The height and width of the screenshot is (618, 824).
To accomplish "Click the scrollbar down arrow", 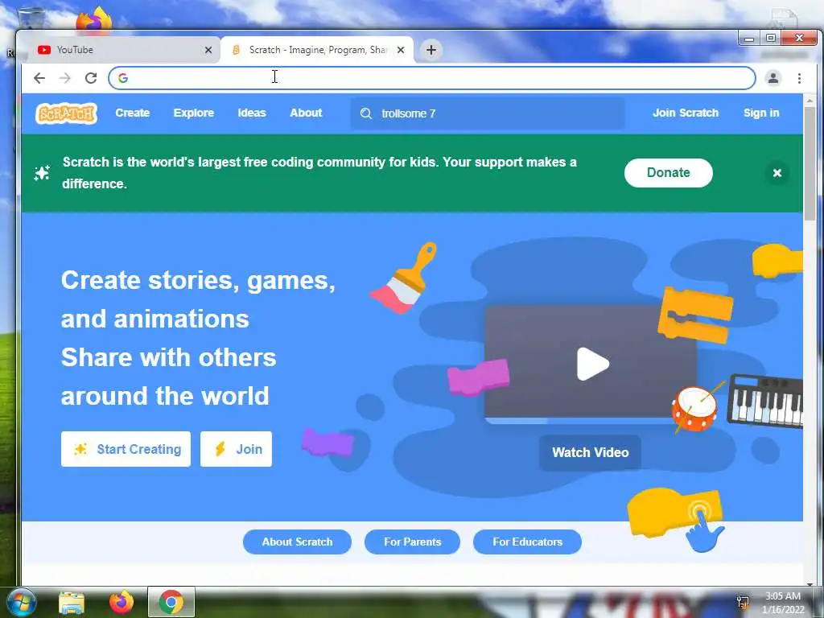I will [810, 583].
